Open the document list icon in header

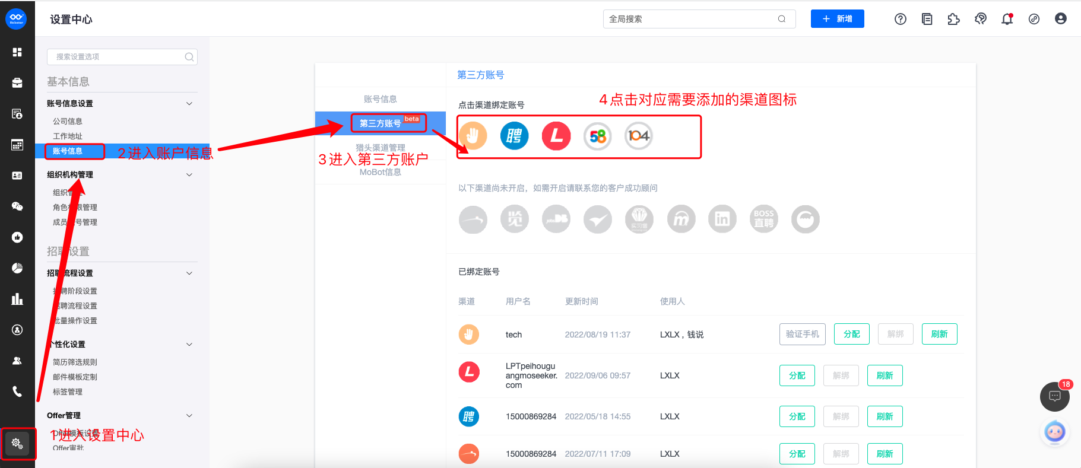pyautogui.click(x=927, y=19)
